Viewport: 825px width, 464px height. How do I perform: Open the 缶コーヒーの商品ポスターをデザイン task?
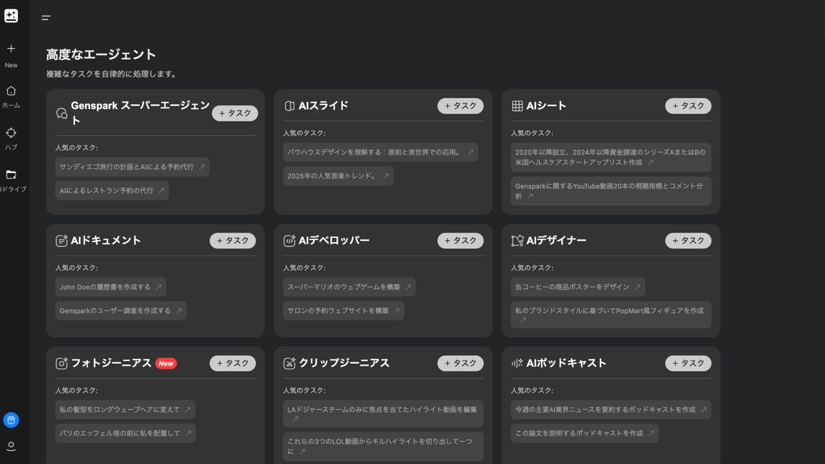[577, 287]
